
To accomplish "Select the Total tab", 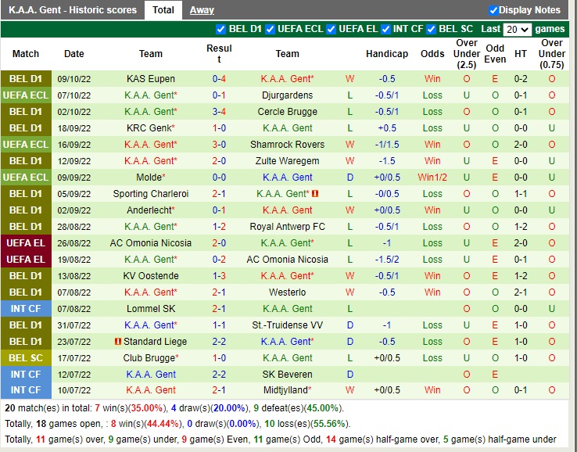I will coord(163,10).
